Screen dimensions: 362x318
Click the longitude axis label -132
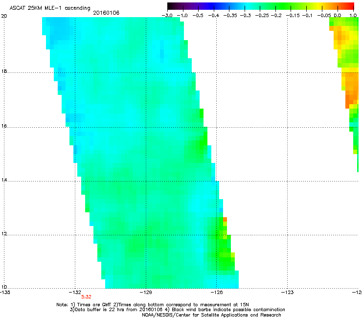pos(75,292)
